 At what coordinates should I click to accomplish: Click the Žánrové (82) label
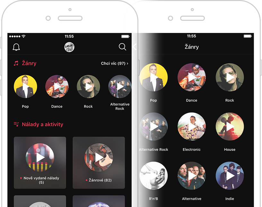tap(100, 180)
